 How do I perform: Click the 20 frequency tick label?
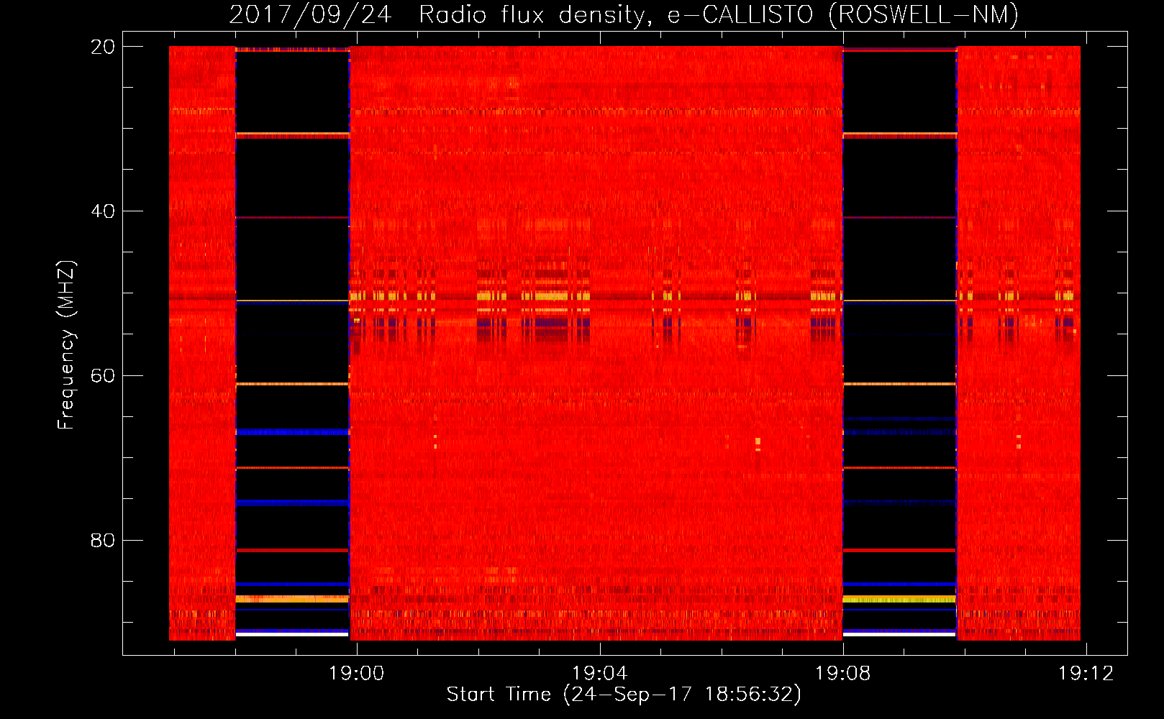tap(102, 47)
